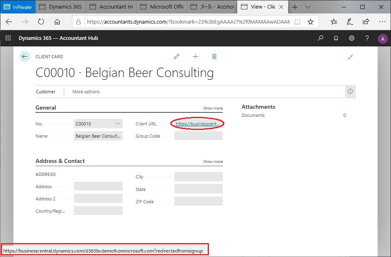Open the Client URL businesscentral link
The width and height of the screenshot is (391, 257).
[198, 124]
